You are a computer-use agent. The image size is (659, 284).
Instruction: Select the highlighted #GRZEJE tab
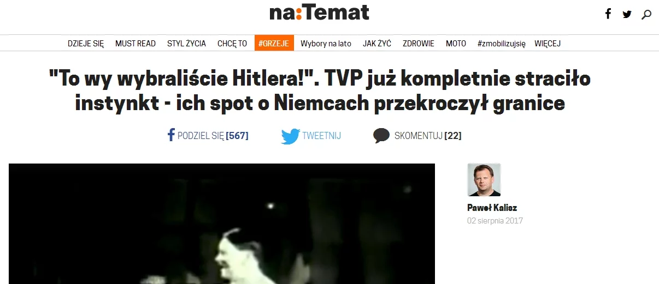[274, 44]
